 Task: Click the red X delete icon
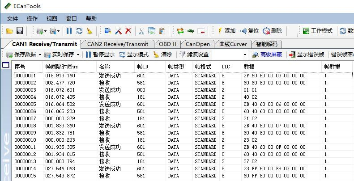pos(129,31)
